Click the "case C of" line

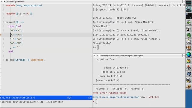tap(15, 26)
